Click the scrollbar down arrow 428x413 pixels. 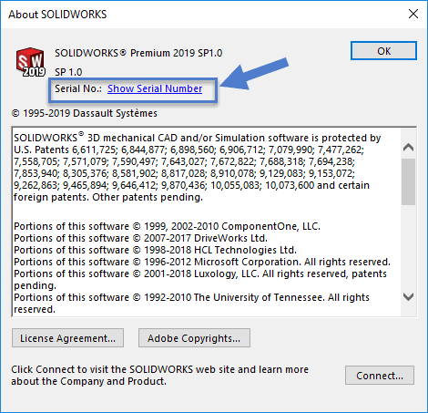(x=408, y=296)
